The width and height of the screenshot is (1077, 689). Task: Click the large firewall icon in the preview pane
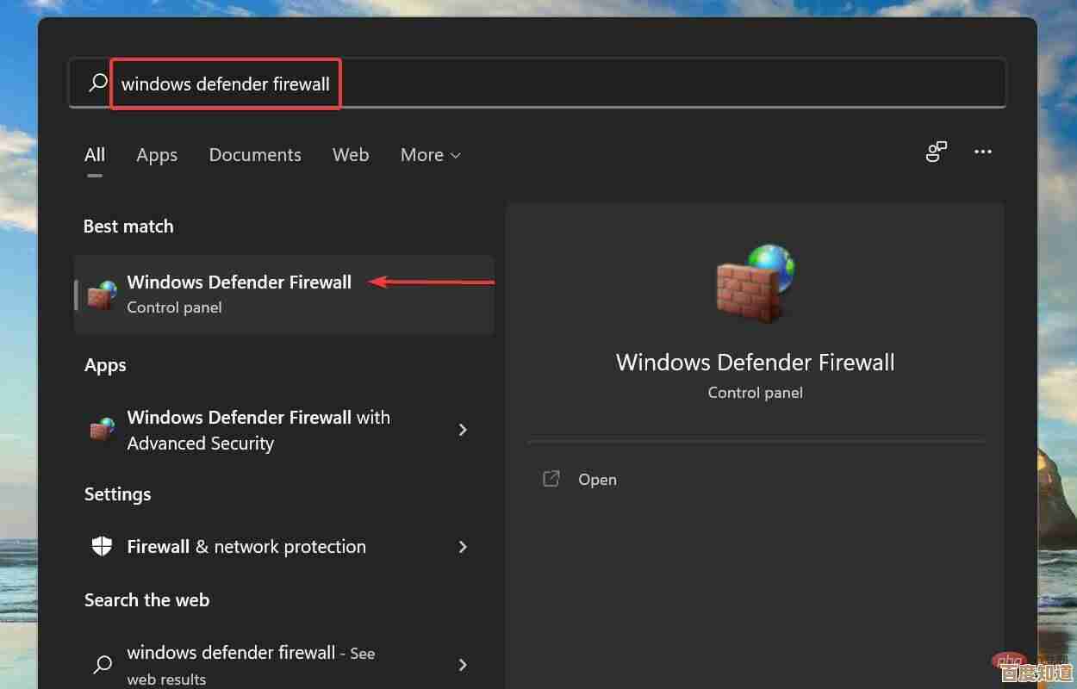point(755,282)
